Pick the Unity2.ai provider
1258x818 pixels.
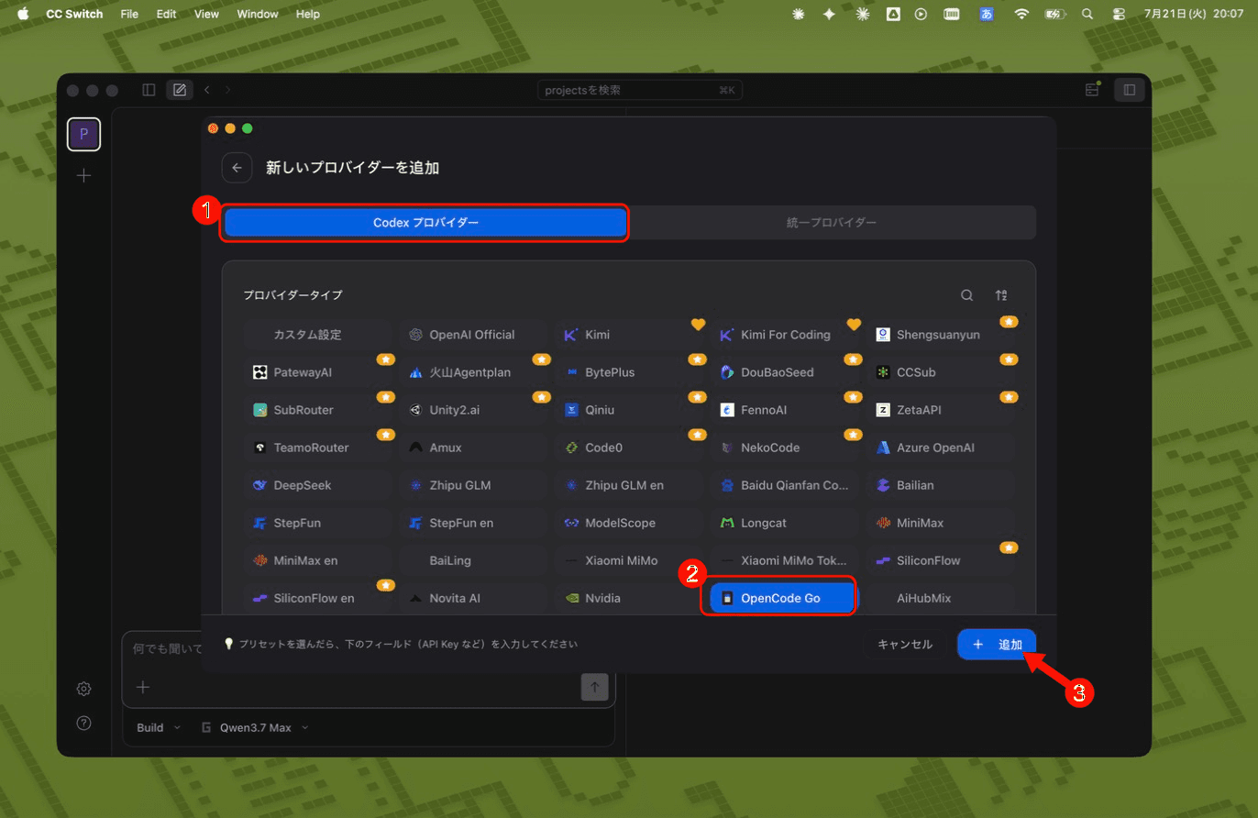pyautogui.click(x=473, y=410)
